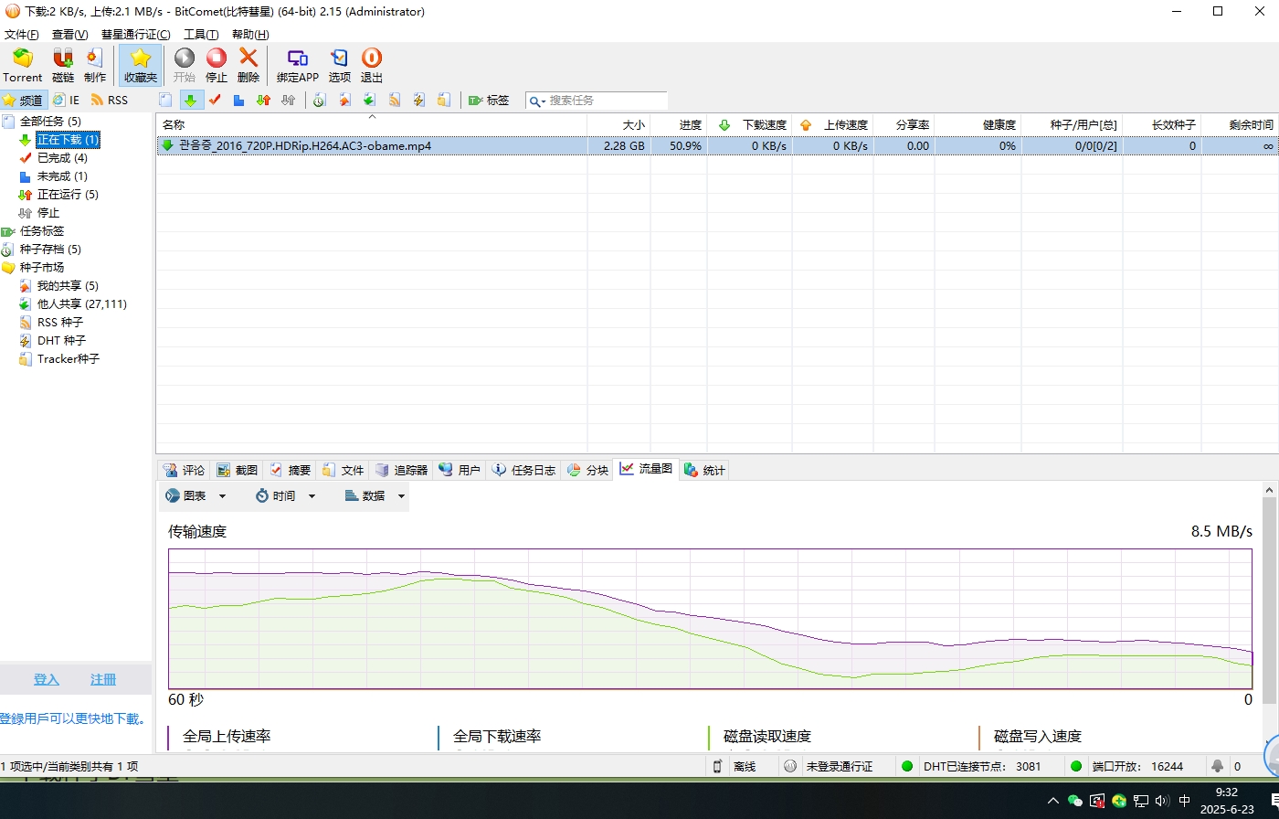Select 全部任务 (5) in the sidebar tree
Viewport: 1279px width, 819px height.
[x=50, y=121]
